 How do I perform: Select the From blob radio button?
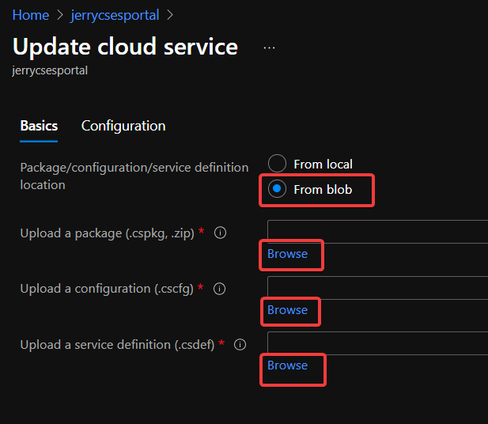point(277,189)
